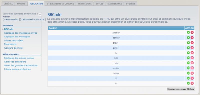Open Censure de mots page
The image size is (200, 95).
coord(13,48)
